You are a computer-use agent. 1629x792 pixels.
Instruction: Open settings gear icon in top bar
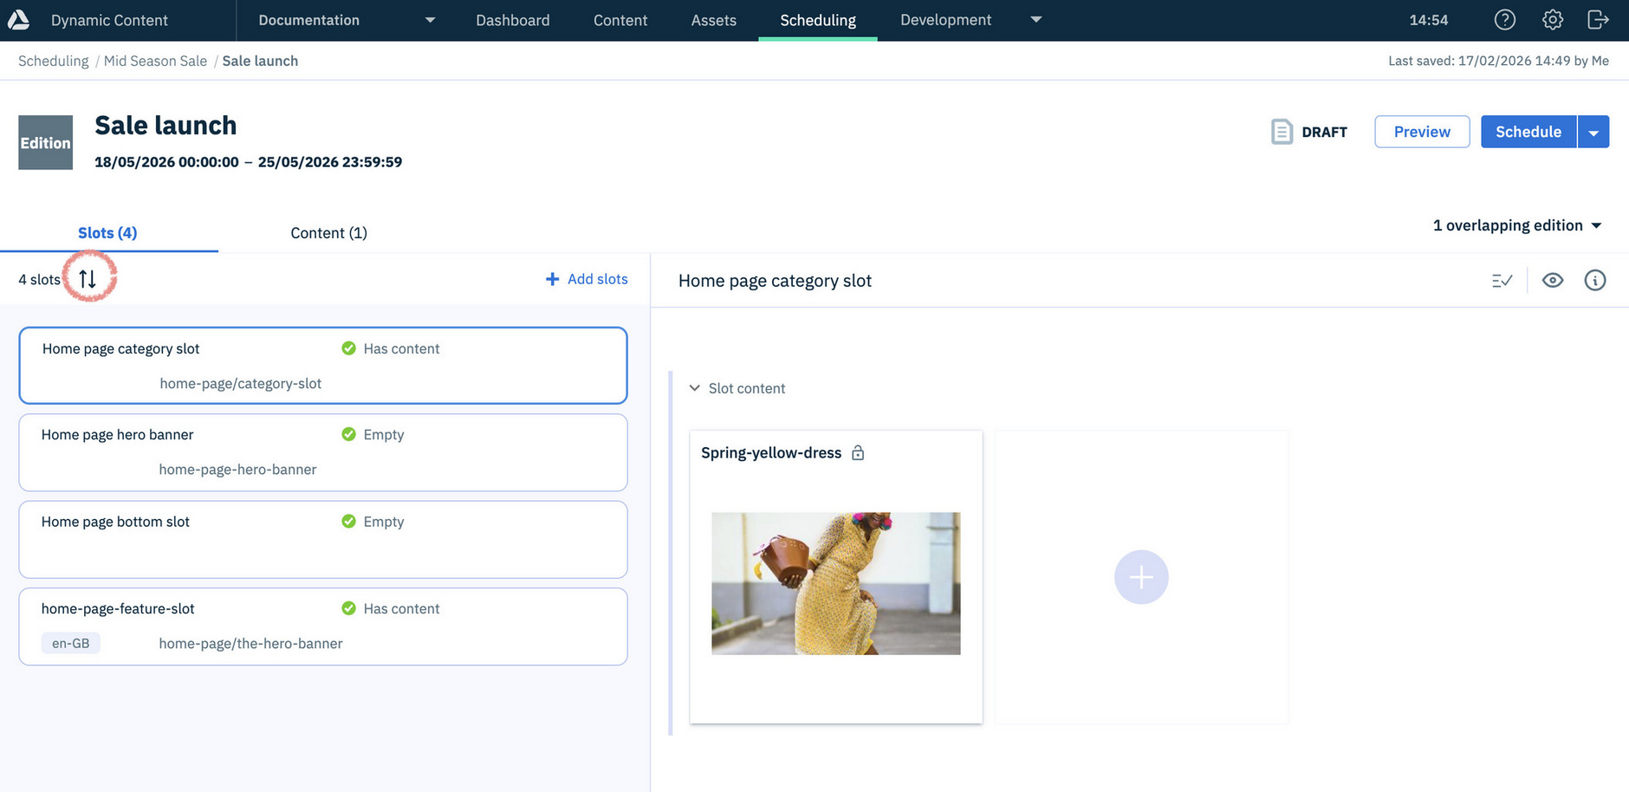1552,20
